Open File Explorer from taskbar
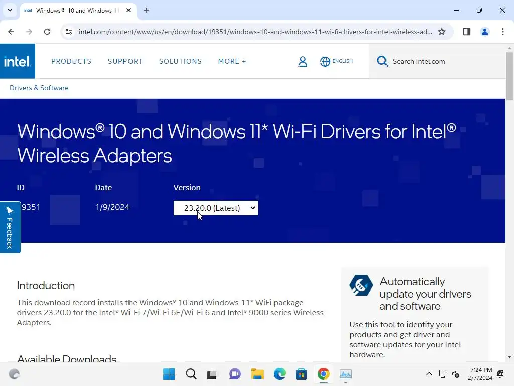This screenshot has height=386, width=514. pos(258,374)
